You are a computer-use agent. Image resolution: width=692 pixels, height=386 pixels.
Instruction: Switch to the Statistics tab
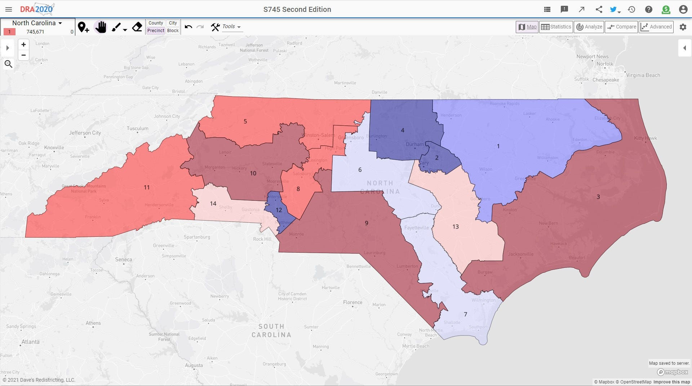pos(556,27)
